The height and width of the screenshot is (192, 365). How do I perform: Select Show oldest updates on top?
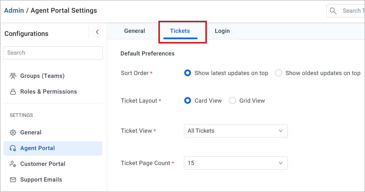(279, 73)
